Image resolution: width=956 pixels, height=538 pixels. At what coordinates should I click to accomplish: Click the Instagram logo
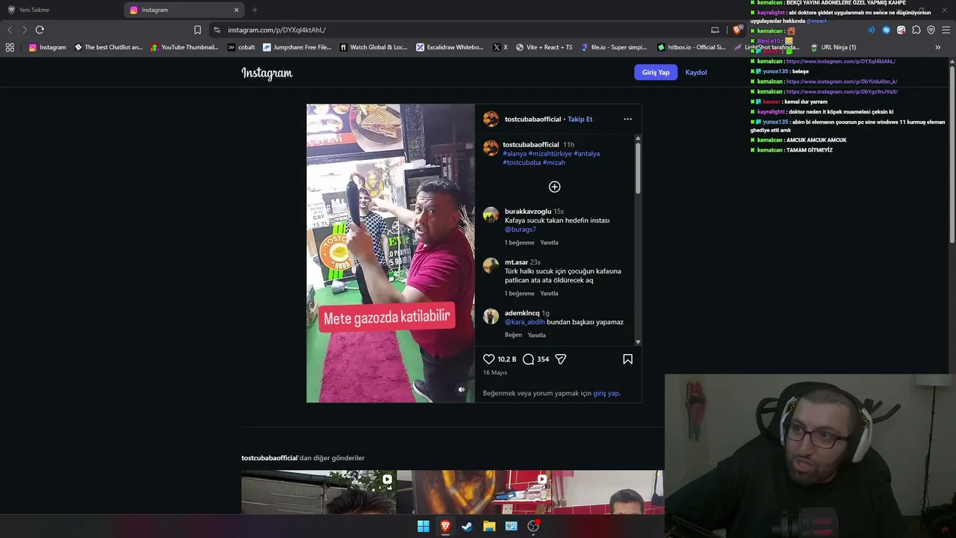267,72
